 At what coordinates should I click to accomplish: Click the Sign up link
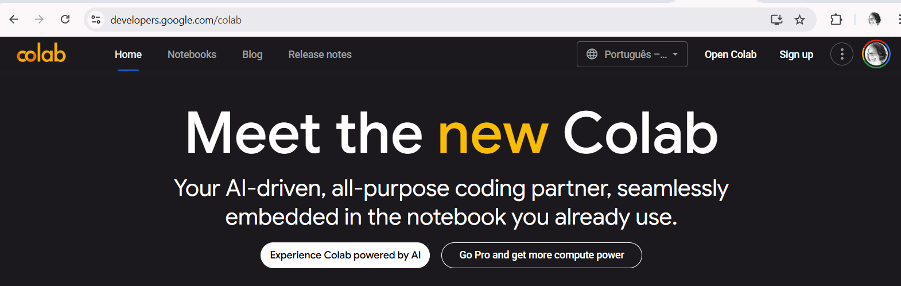point(796,55)
